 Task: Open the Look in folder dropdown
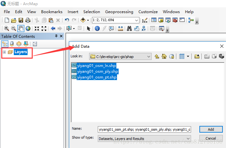[x=149, y=57]
